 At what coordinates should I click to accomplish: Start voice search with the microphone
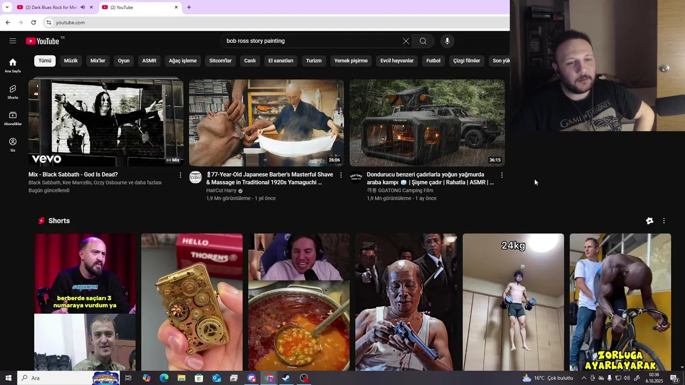click(x=447, y=41)
